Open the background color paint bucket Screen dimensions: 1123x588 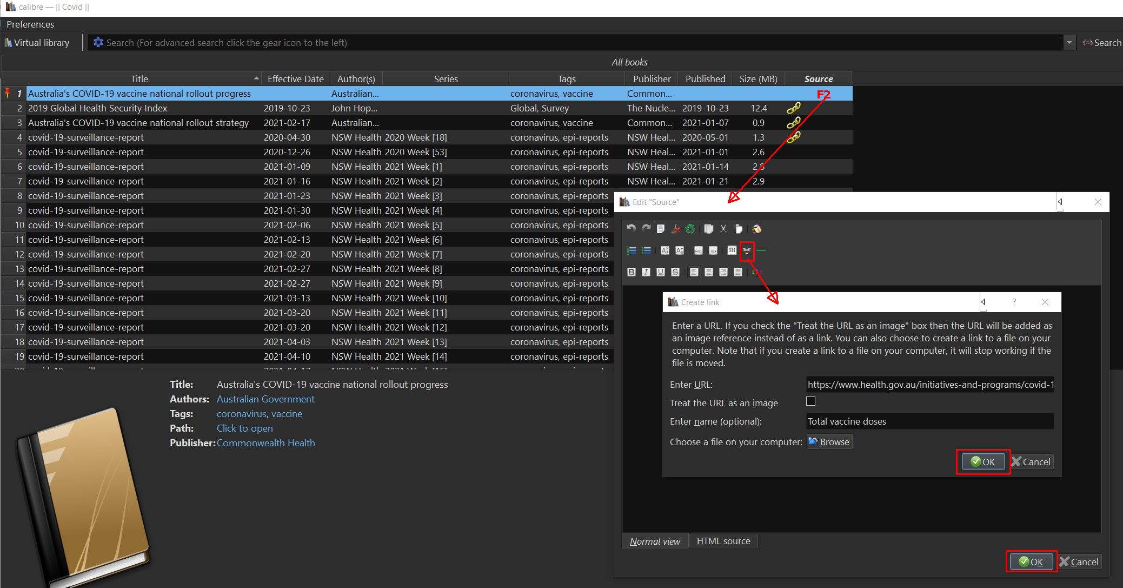click(756, 229)
